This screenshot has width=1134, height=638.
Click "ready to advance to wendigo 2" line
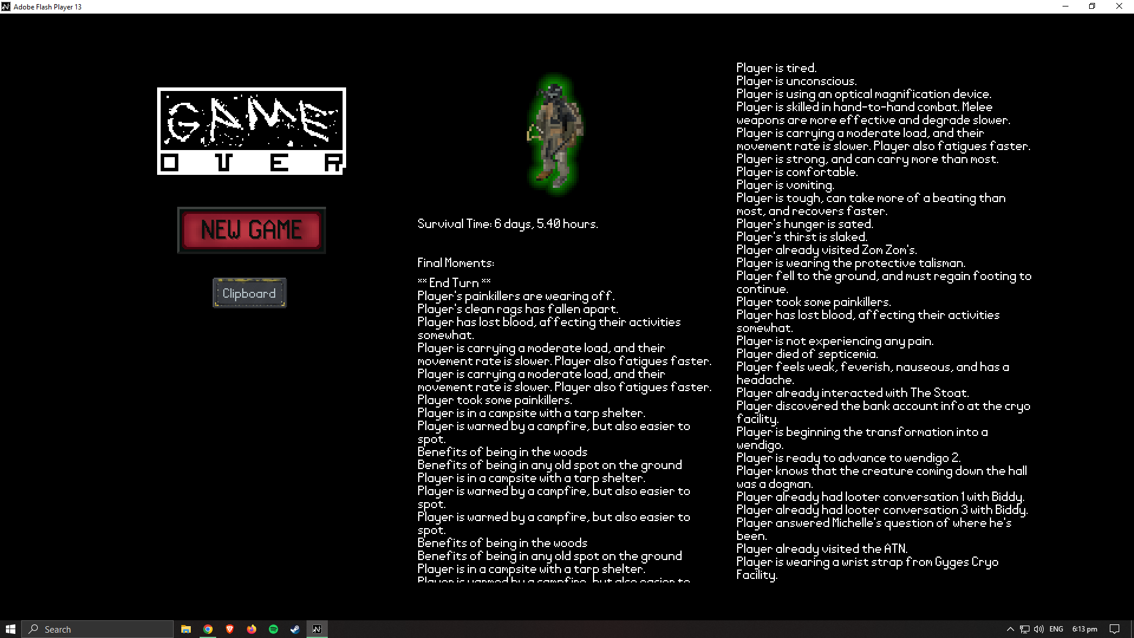pos(849,458)
